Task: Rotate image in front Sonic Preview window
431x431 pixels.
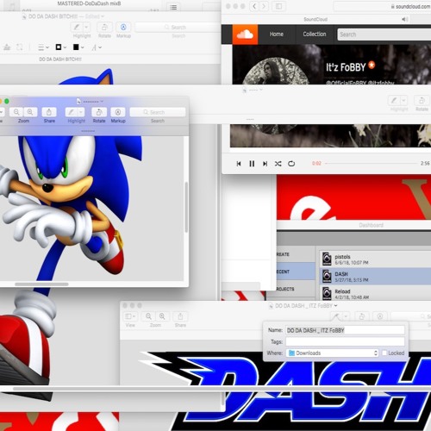Action: 99,112
